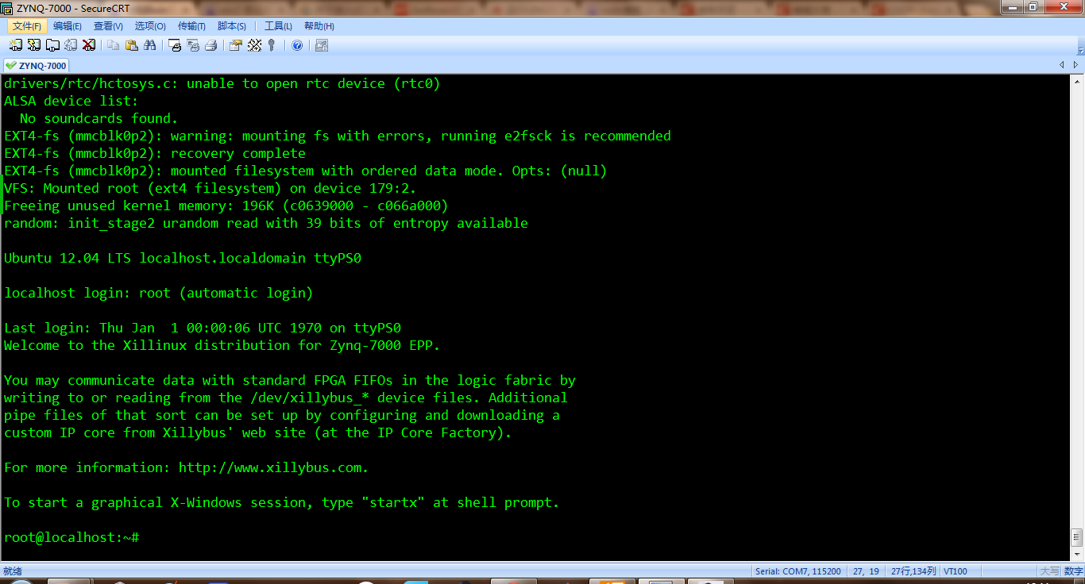Click the SecureCRT title bar app icon
Viewport: 1085px width, 584px height.
[x=8, y=8]
